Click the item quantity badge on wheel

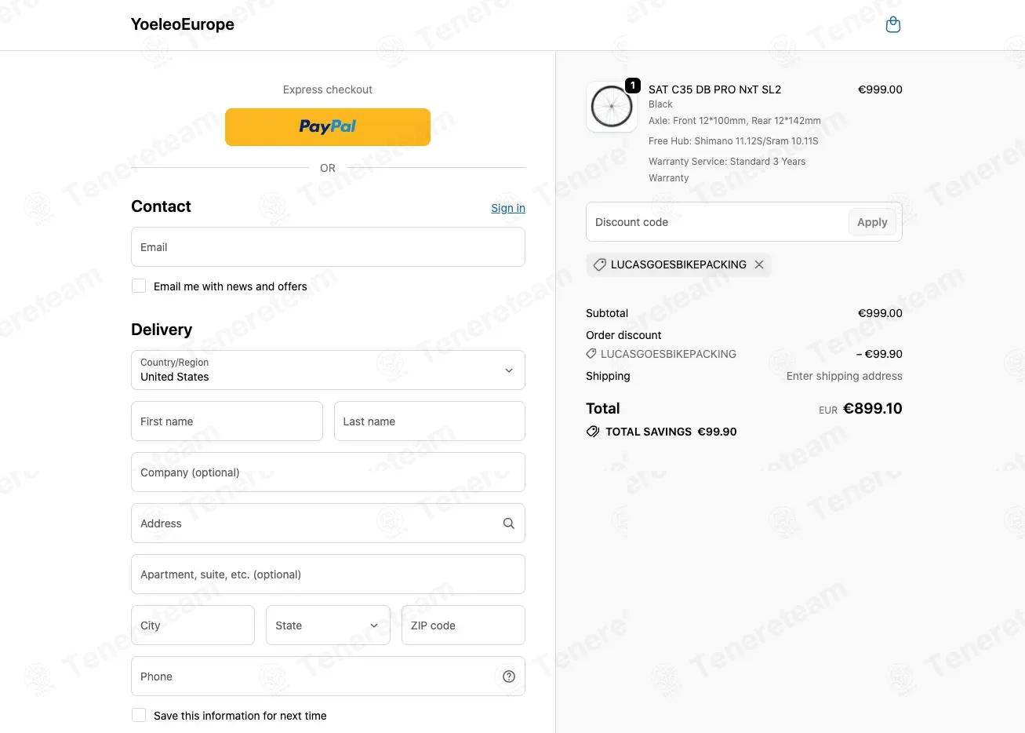633,86
